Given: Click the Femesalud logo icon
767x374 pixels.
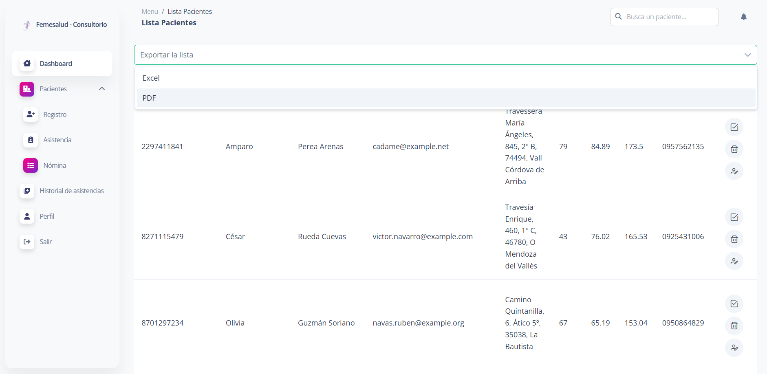Looking at the screenshot, I should (27, 25).
